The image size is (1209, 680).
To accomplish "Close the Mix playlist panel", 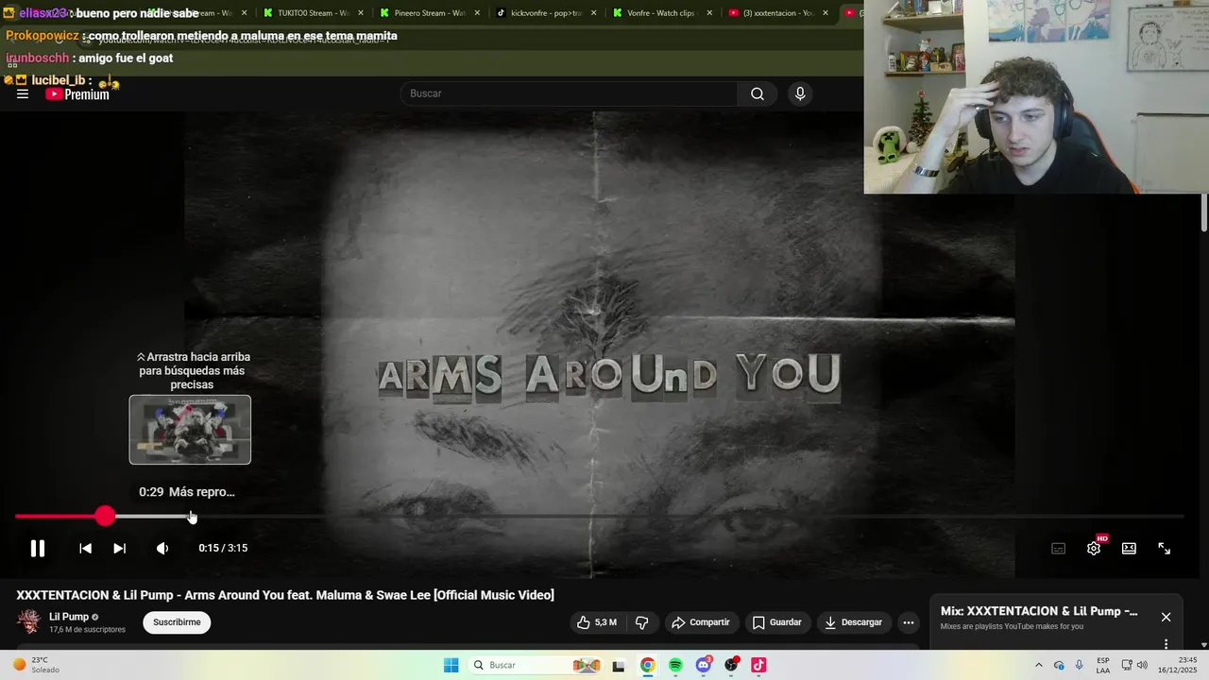I will (1166, 617).
